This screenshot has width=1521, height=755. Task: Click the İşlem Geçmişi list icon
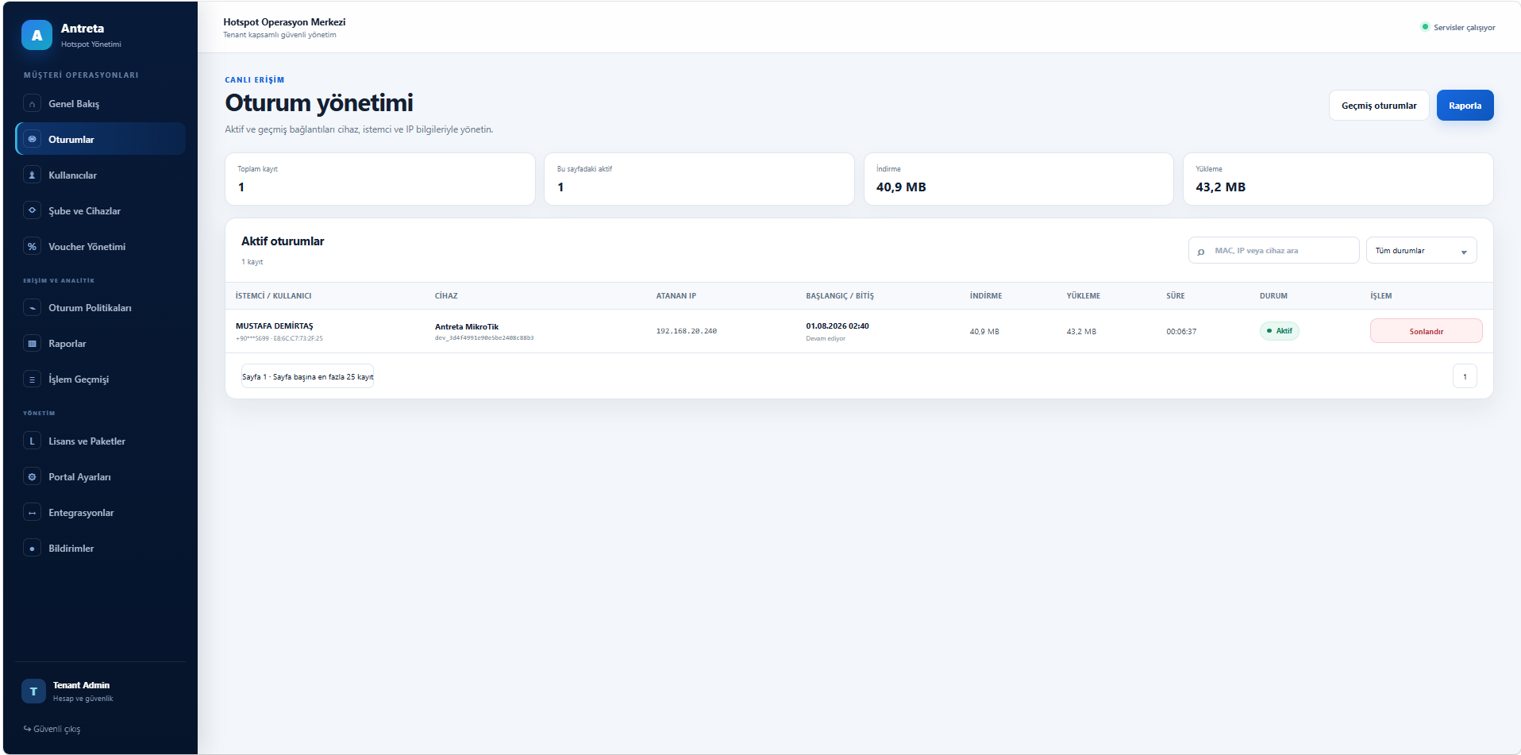[32, 379]
